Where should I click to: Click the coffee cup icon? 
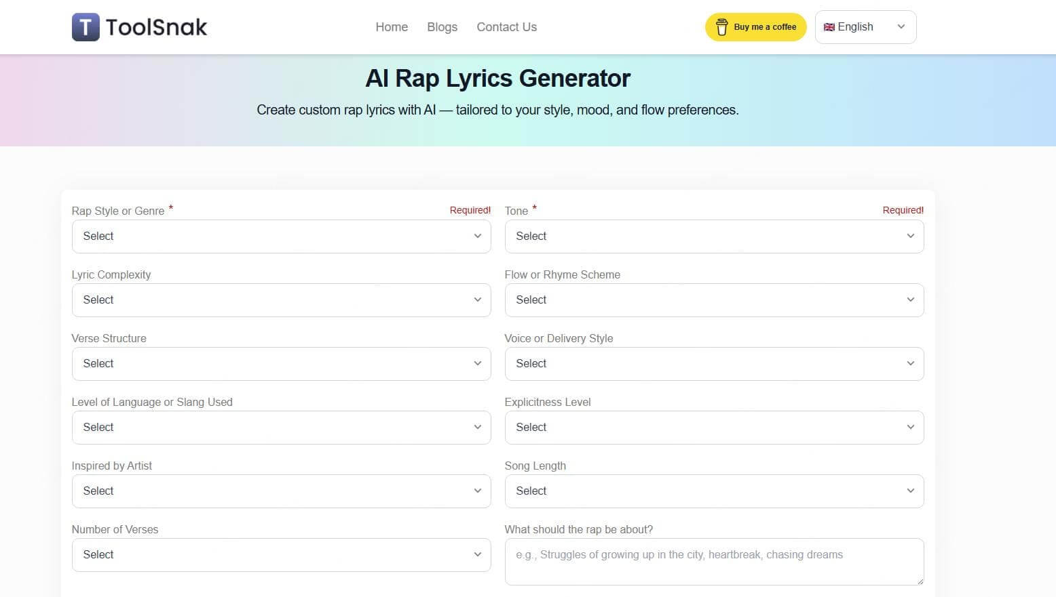721,27
